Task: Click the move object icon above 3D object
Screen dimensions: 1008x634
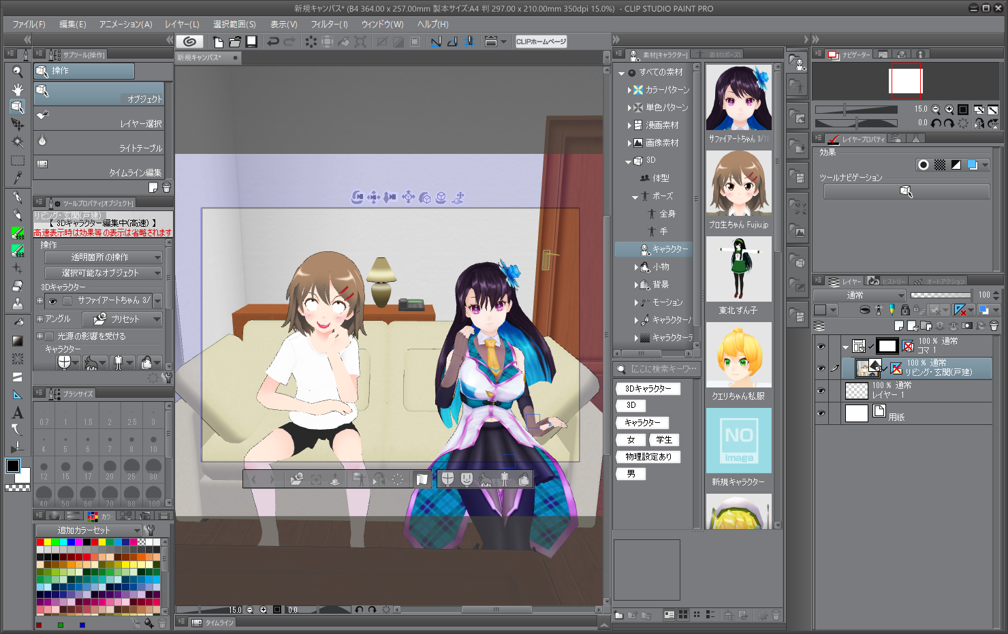Action: click(x=408, y=197)
